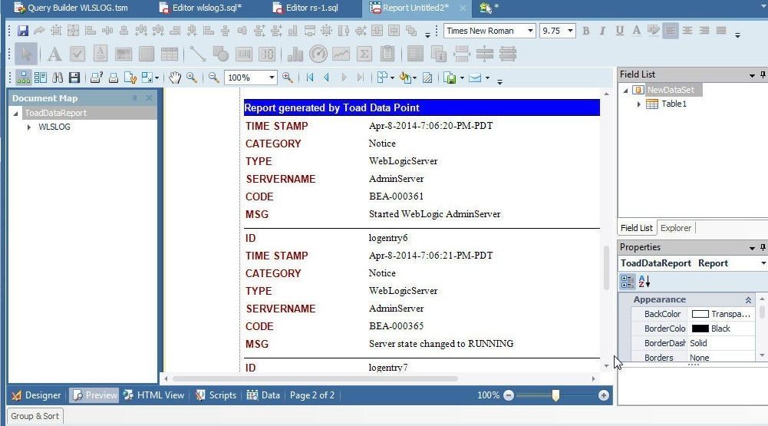Select the Label (A) tool
This screenshot has width=768, height=426.
(54, 54)
